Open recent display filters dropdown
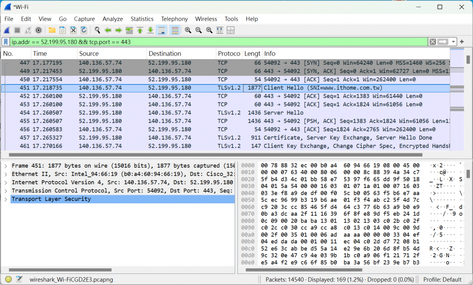 tap(454, 42)
